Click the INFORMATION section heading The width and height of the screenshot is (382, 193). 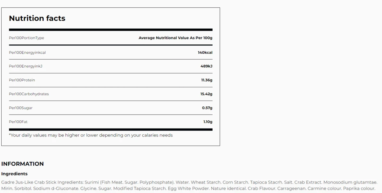[22, 164]
